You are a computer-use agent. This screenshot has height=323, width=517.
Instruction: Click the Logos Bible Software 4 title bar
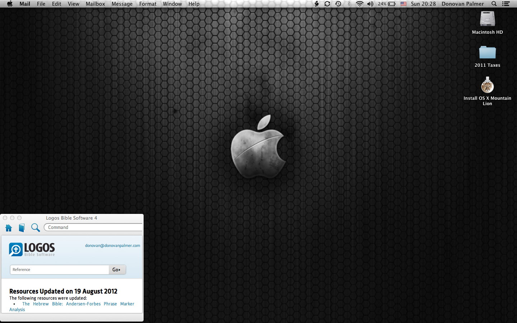click(x=71, y=218)
